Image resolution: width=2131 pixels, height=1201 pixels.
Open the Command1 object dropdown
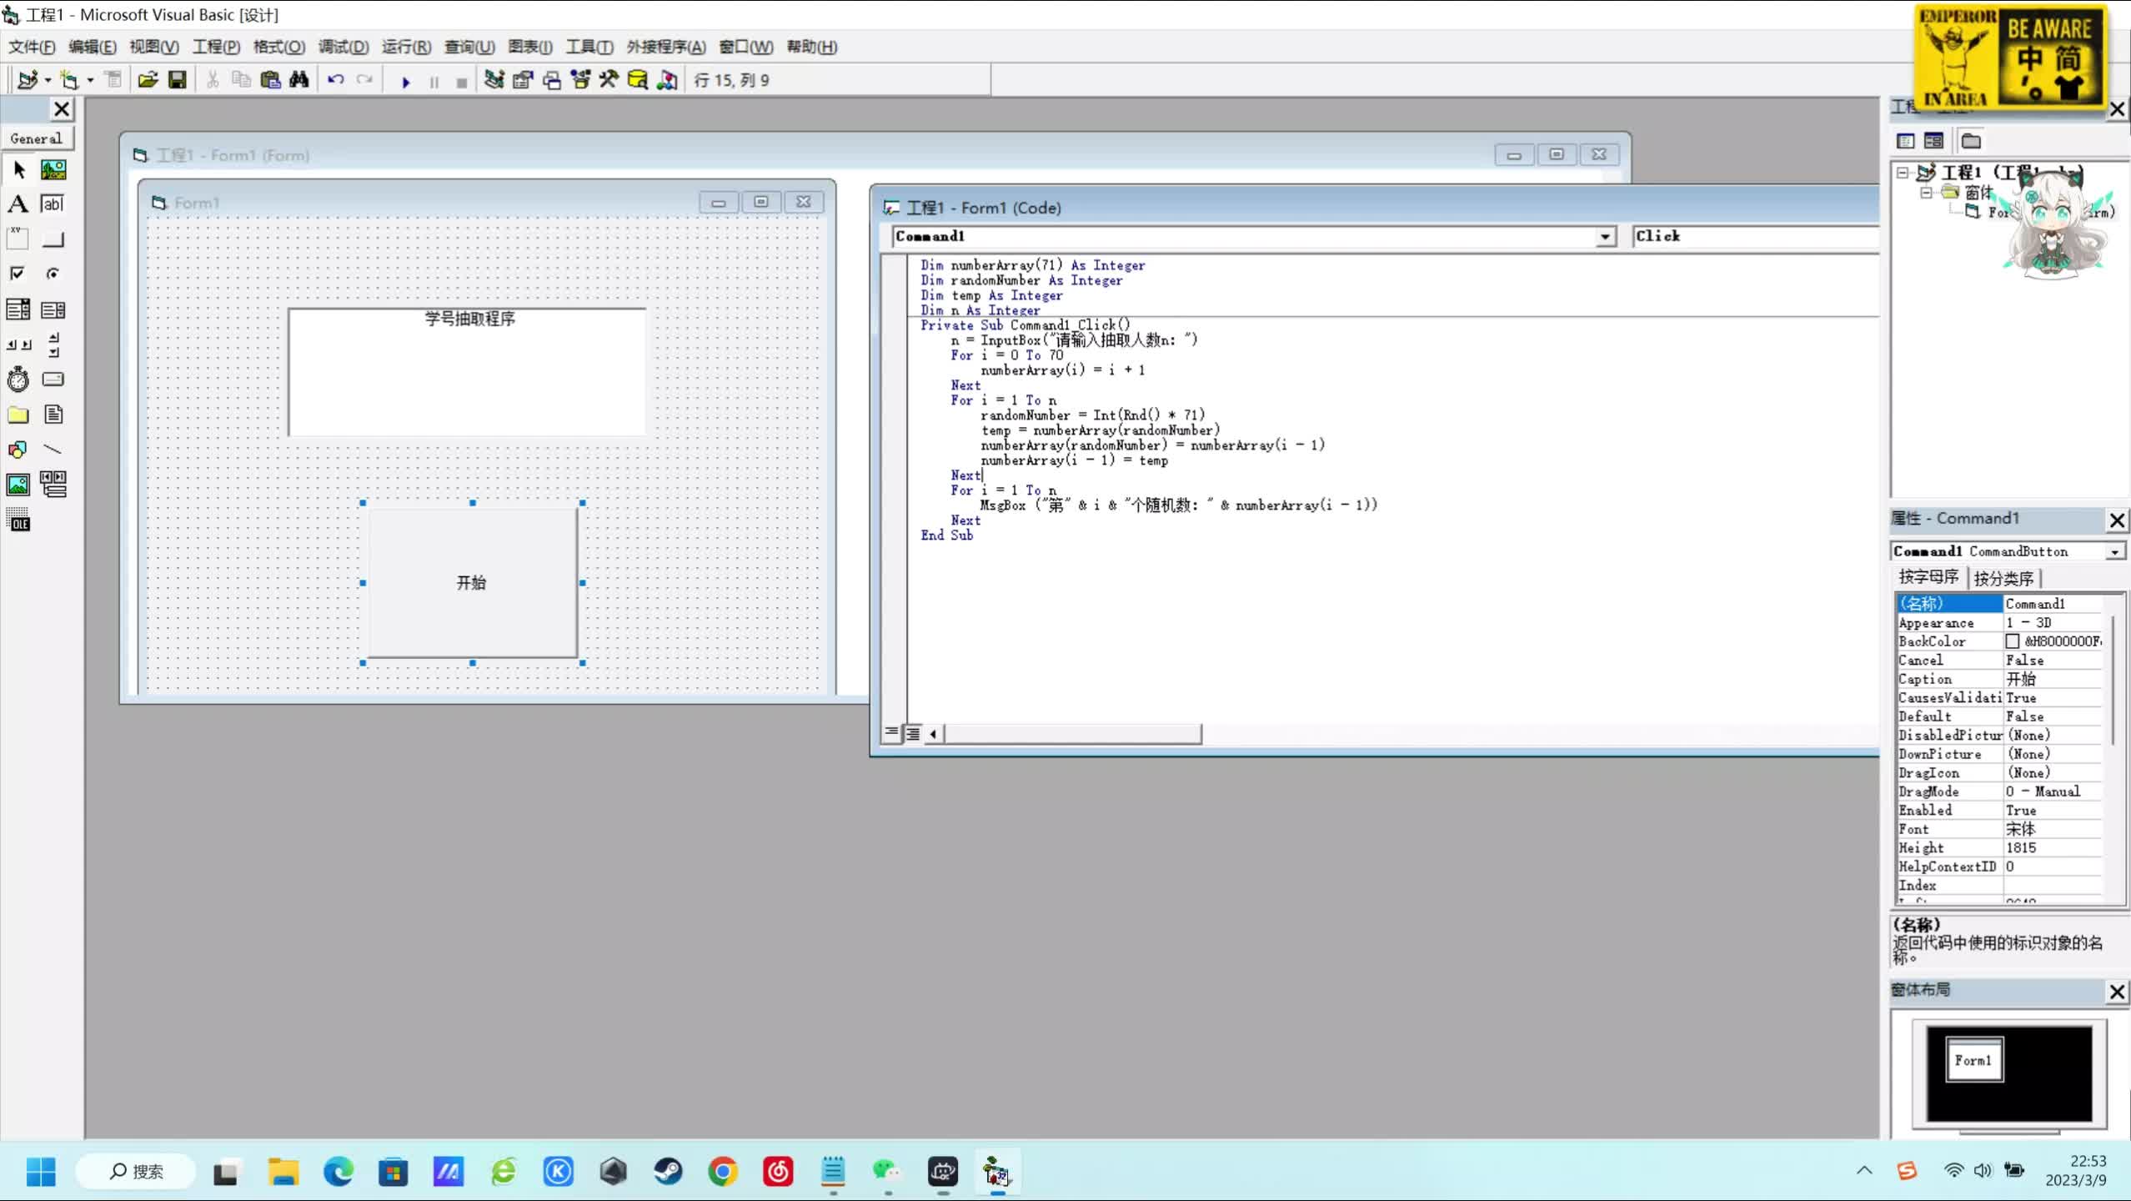[1605, 237]
